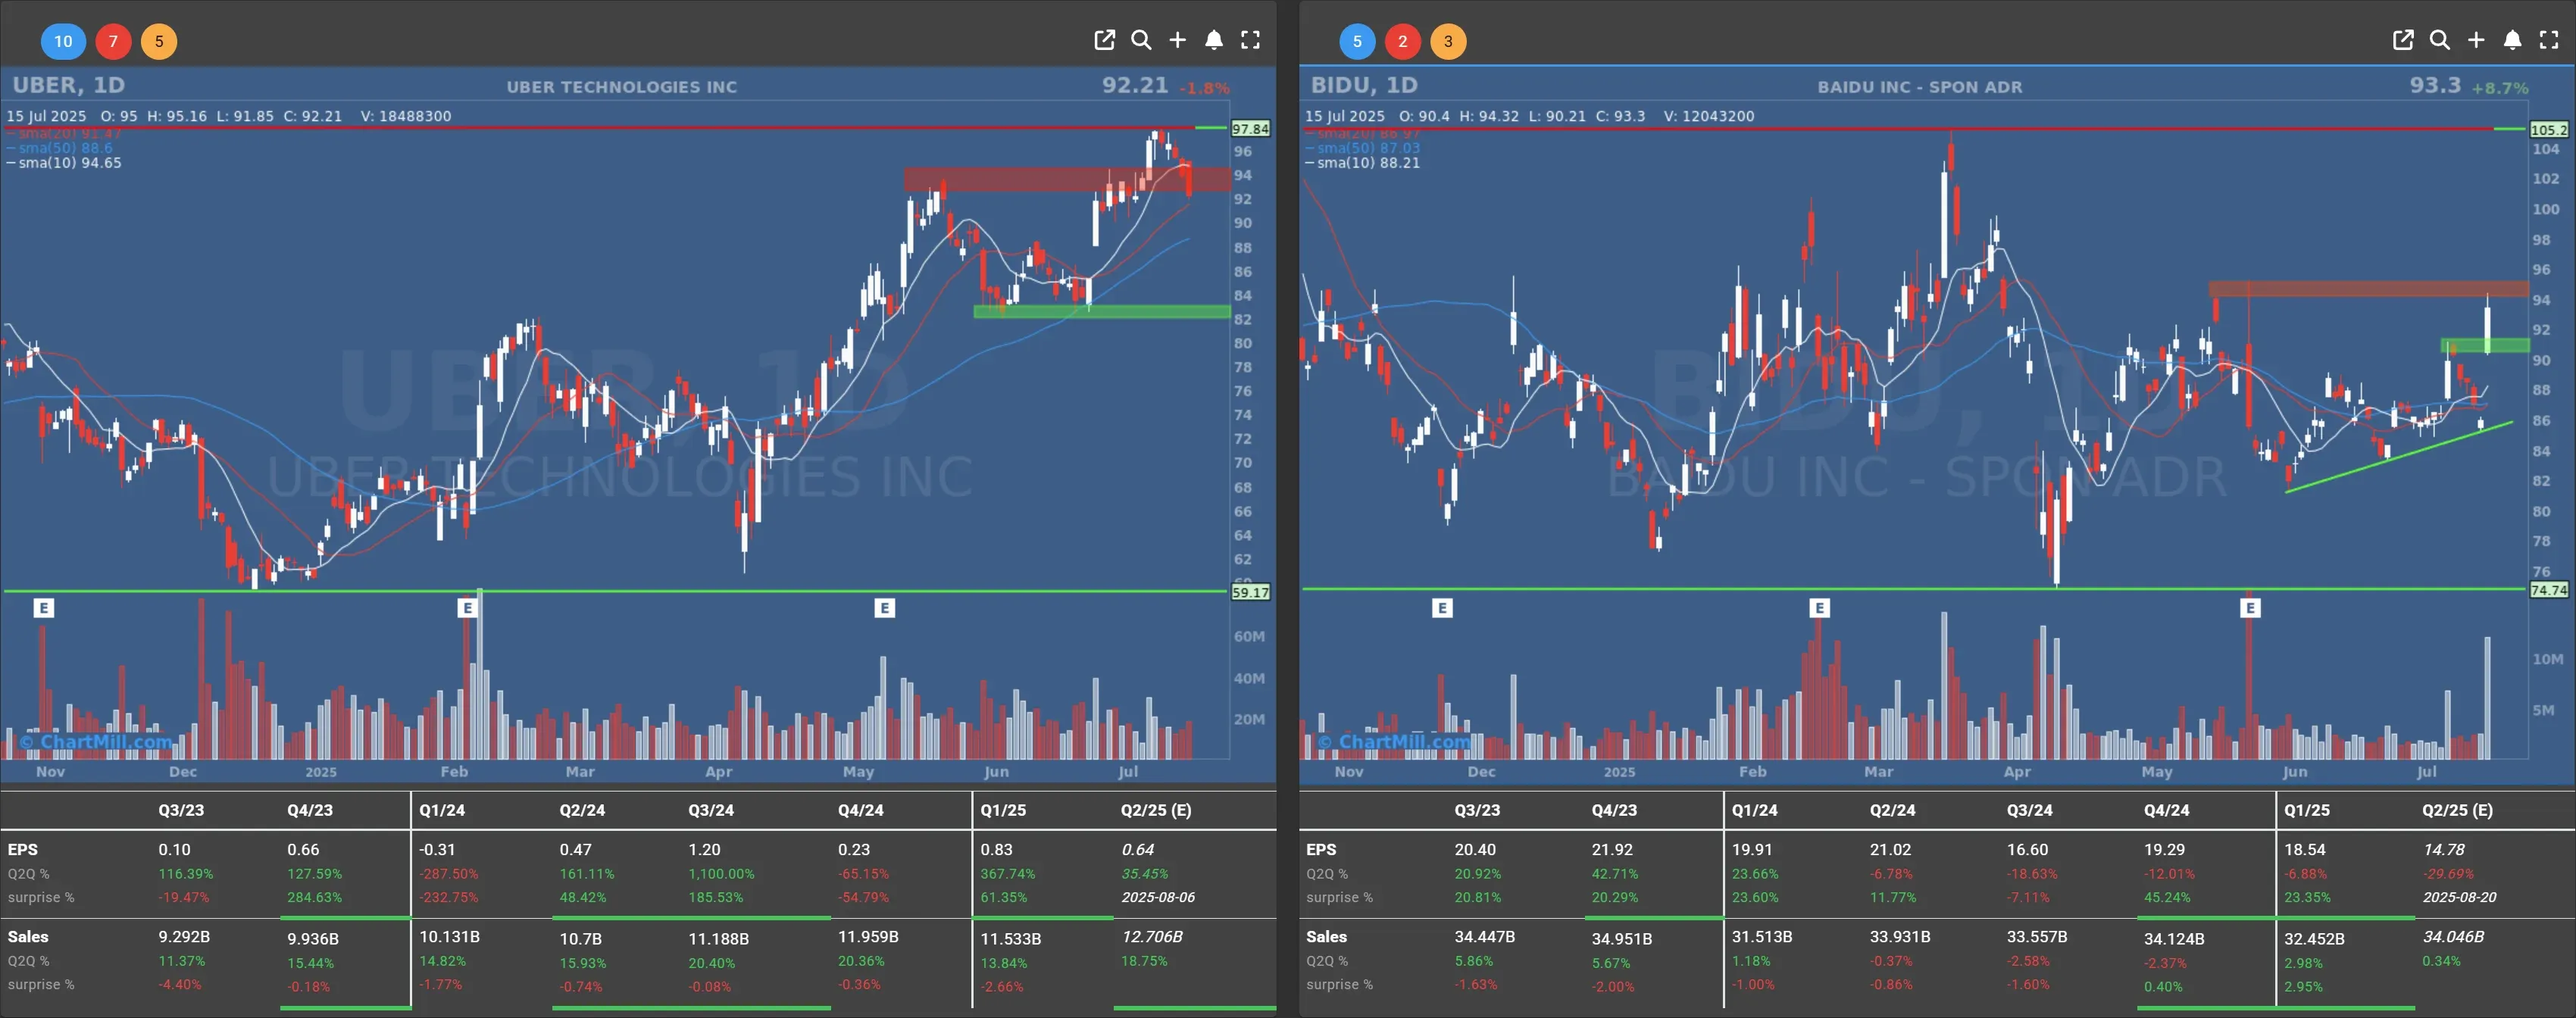The height and width of the screenshot is (1018, 2576).
Task: Click UBER green support zone on chart
Action: coord(1101,311)
